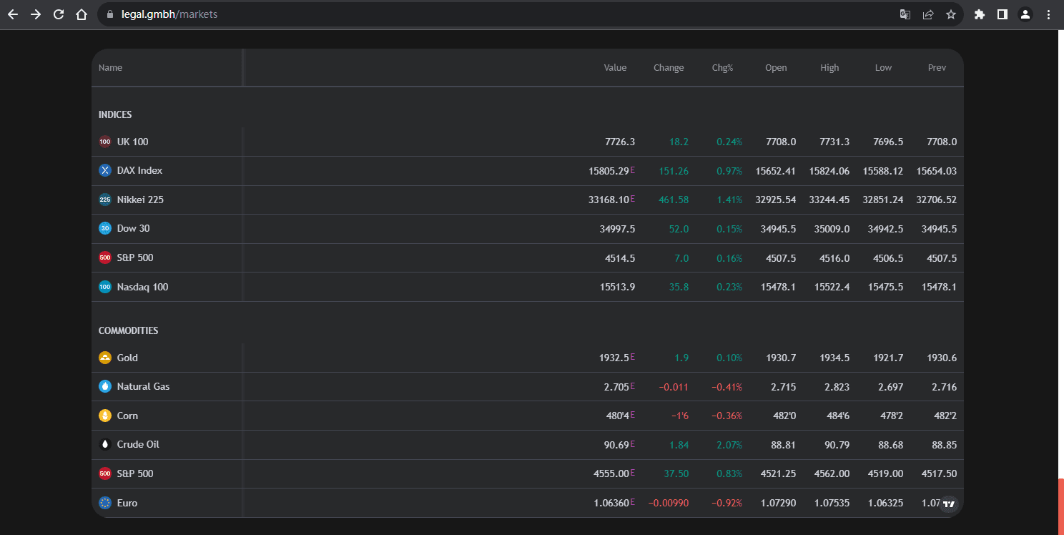1064x535 pixels.
Task: Open the extensions puzzle icon
Action: tap(980, 14)
